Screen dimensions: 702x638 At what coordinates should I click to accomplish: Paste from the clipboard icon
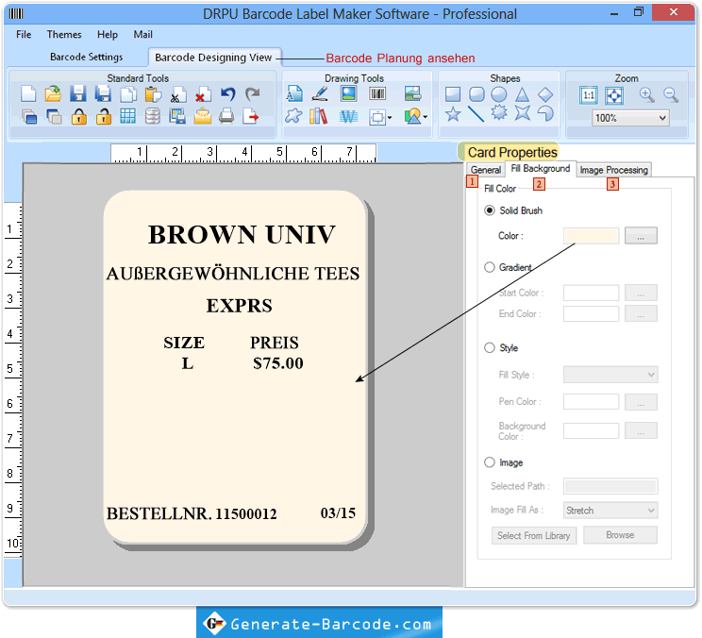click(153, 94)
